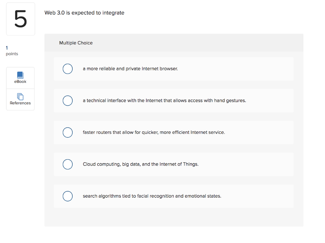Click the Web 3.0 question text
Screen dimensions: 325x243
click(x=84, y=13)
